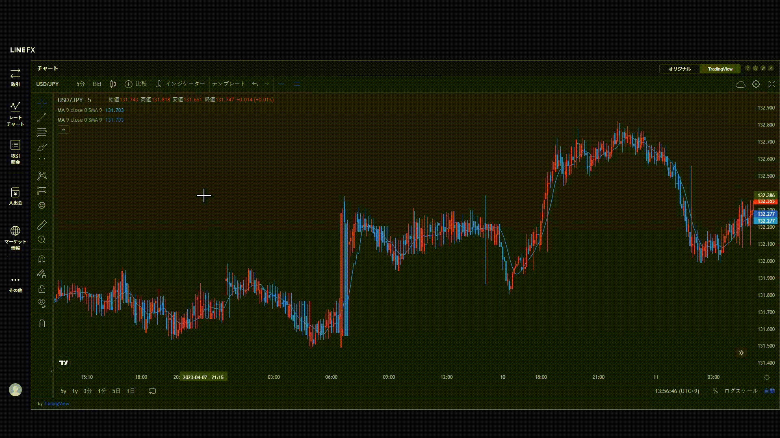The height and width of the screenshot is (438, 780).
Task: Open the レートチャート sidebar menu
Action: (15, 114)
